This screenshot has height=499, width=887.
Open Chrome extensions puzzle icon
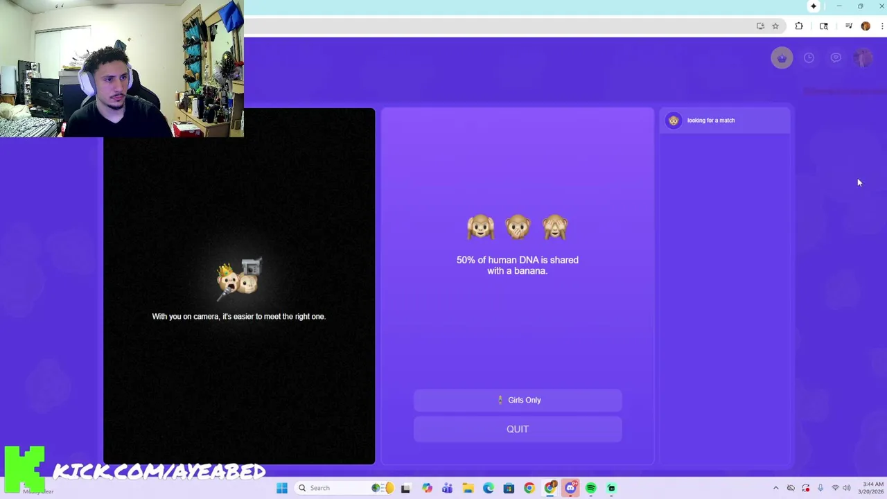[799, 26]
